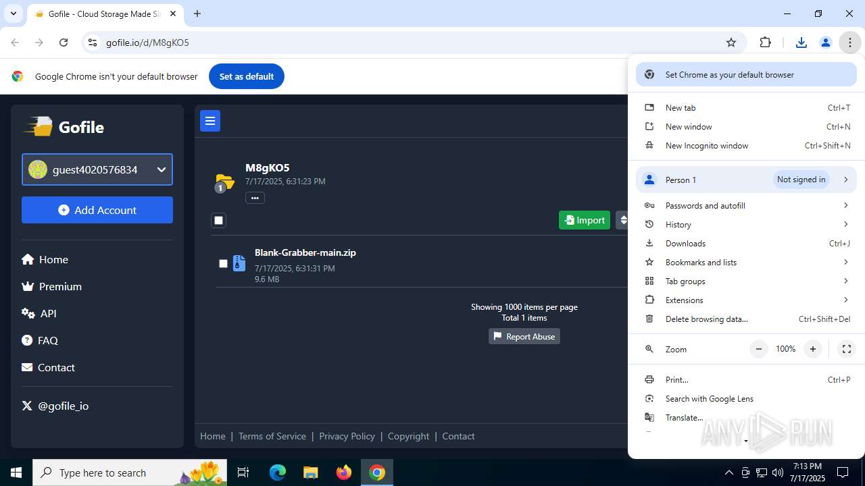Zoom in with the plus button
Screen dimensions: 865x486
coord(813,349)
